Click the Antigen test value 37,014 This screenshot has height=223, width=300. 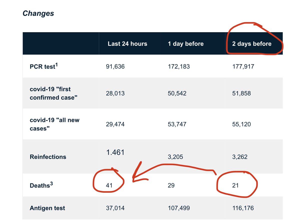115,208
